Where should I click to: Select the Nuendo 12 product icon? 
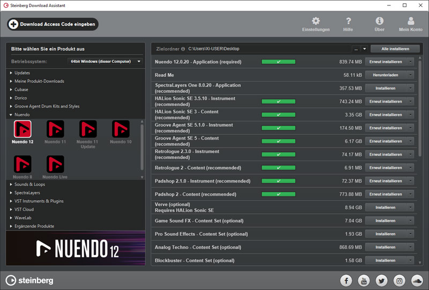[x=23, y=129]
